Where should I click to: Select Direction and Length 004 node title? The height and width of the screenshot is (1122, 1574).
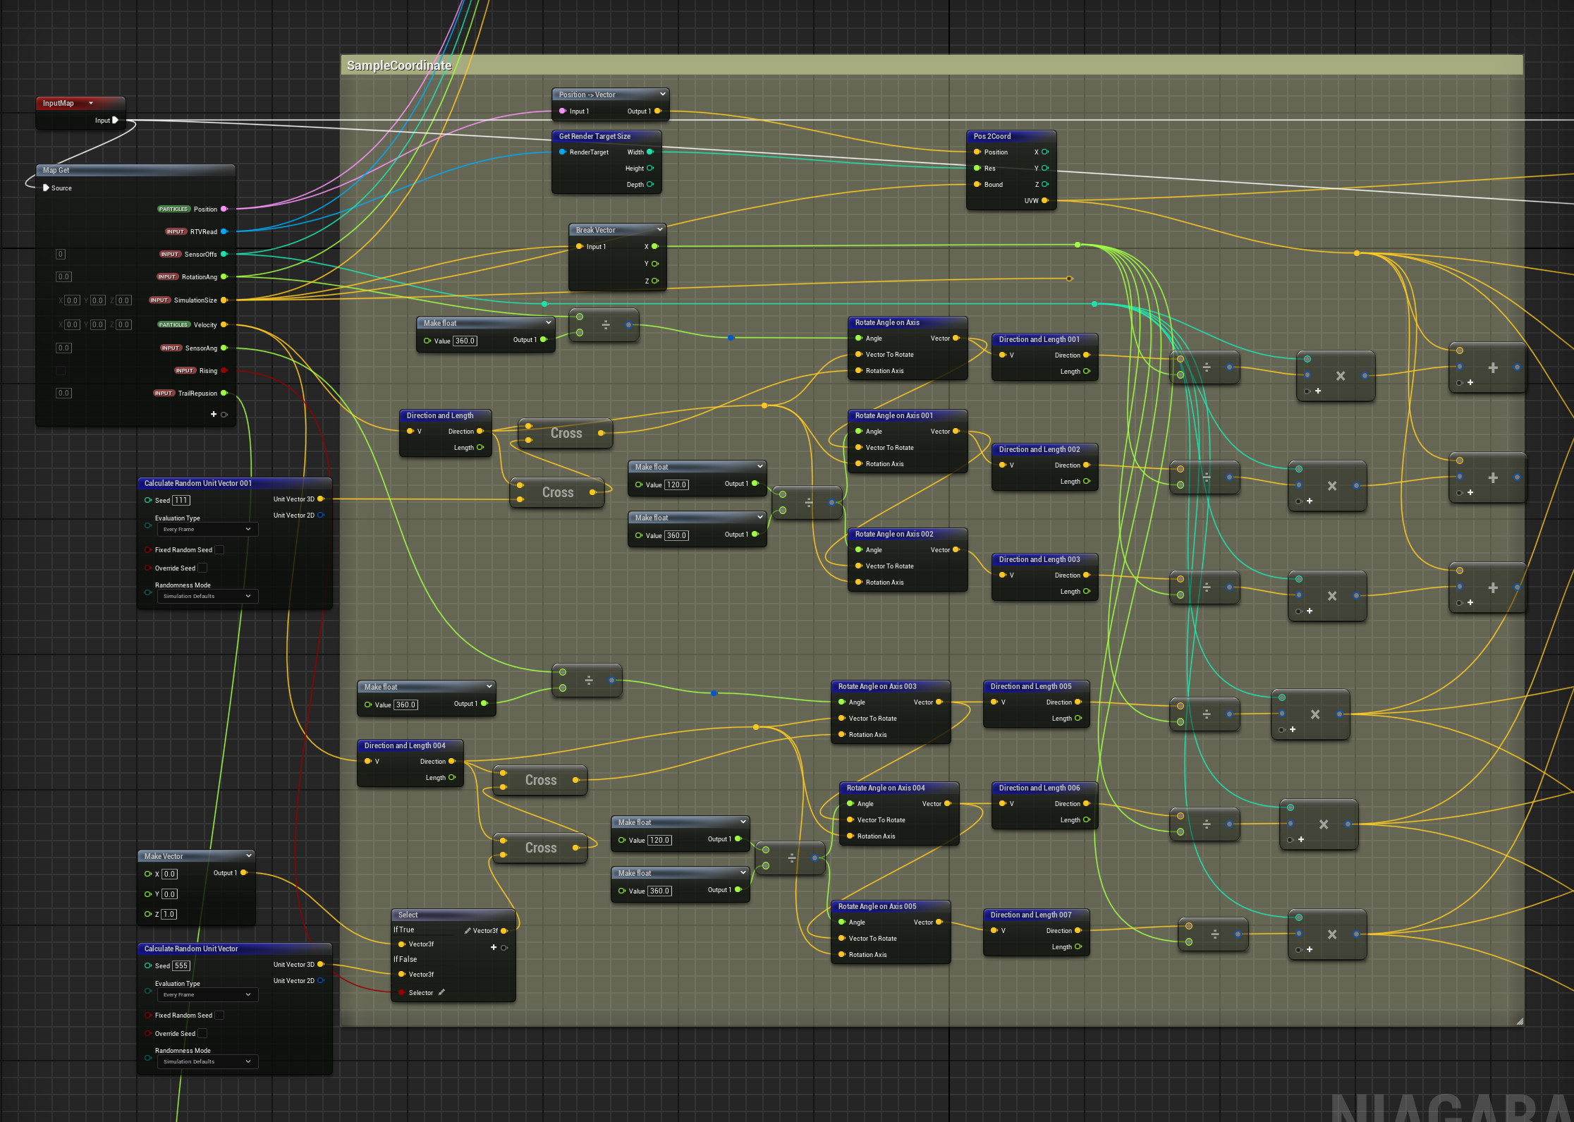coord(405,746)
